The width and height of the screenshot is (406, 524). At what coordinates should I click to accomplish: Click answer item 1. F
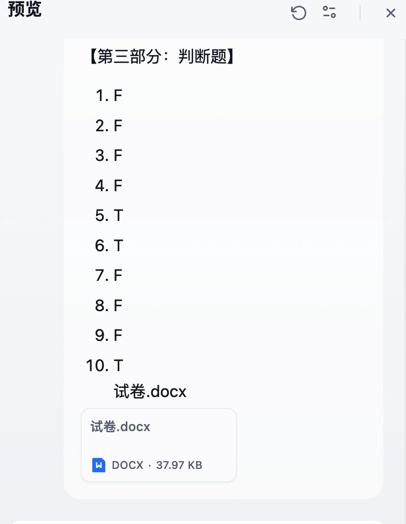(109, 96)
